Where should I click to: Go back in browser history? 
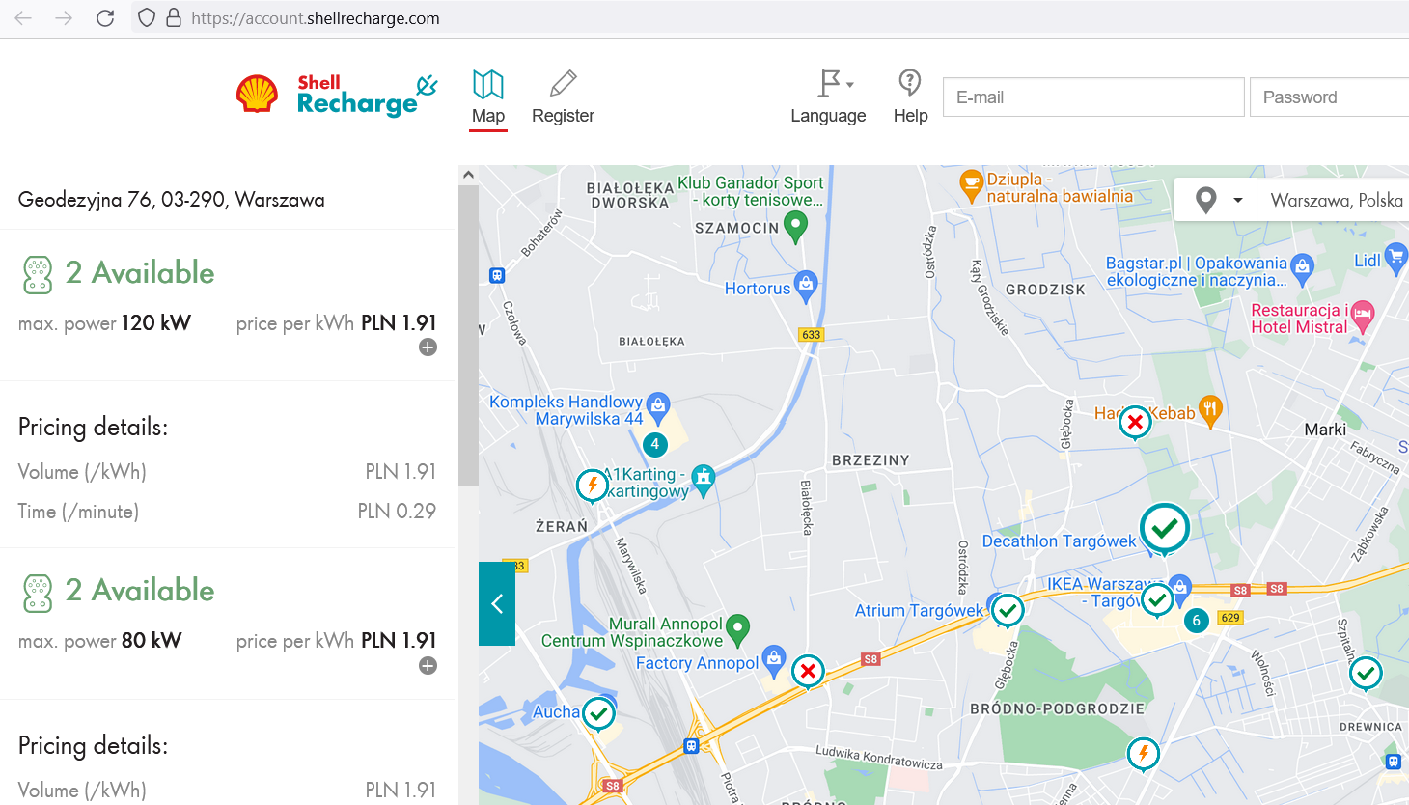click(x=23, y=18)
